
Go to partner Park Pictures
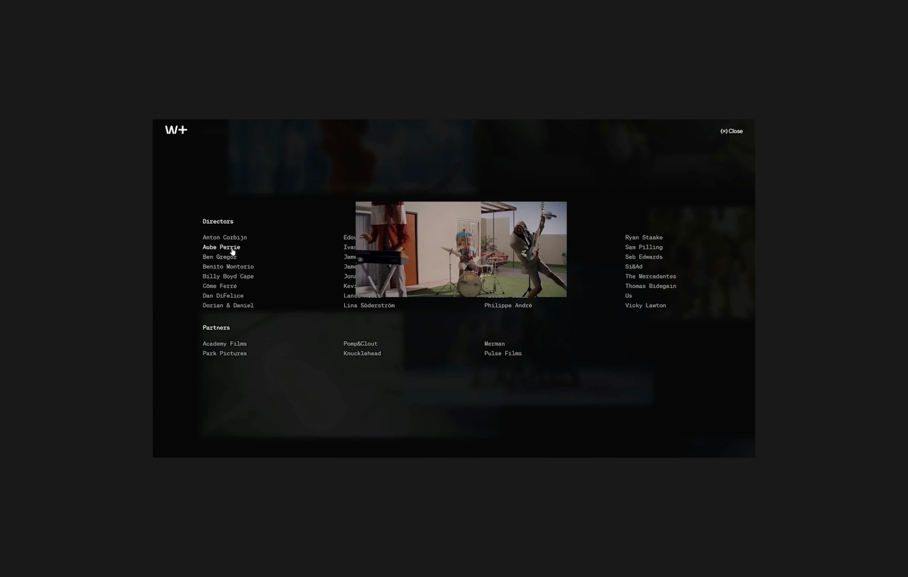(225, 354)
